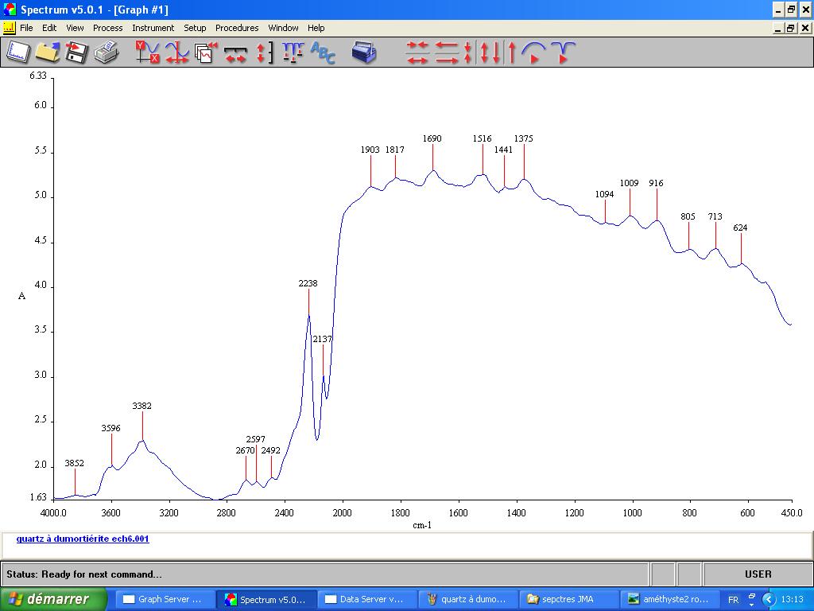Click the copy spectrum windows icon
Viewport: 814px width, 611px height.
[x=206, y=53]
